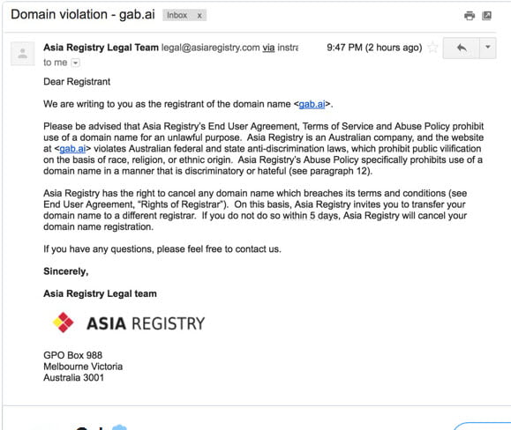Screen dimensions: 511x430
Task: Reply using the arrow button
Action: [x=462, y=48]
